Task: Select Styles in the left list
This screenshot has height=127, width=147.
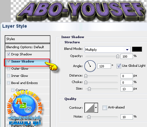Action: 27,39
